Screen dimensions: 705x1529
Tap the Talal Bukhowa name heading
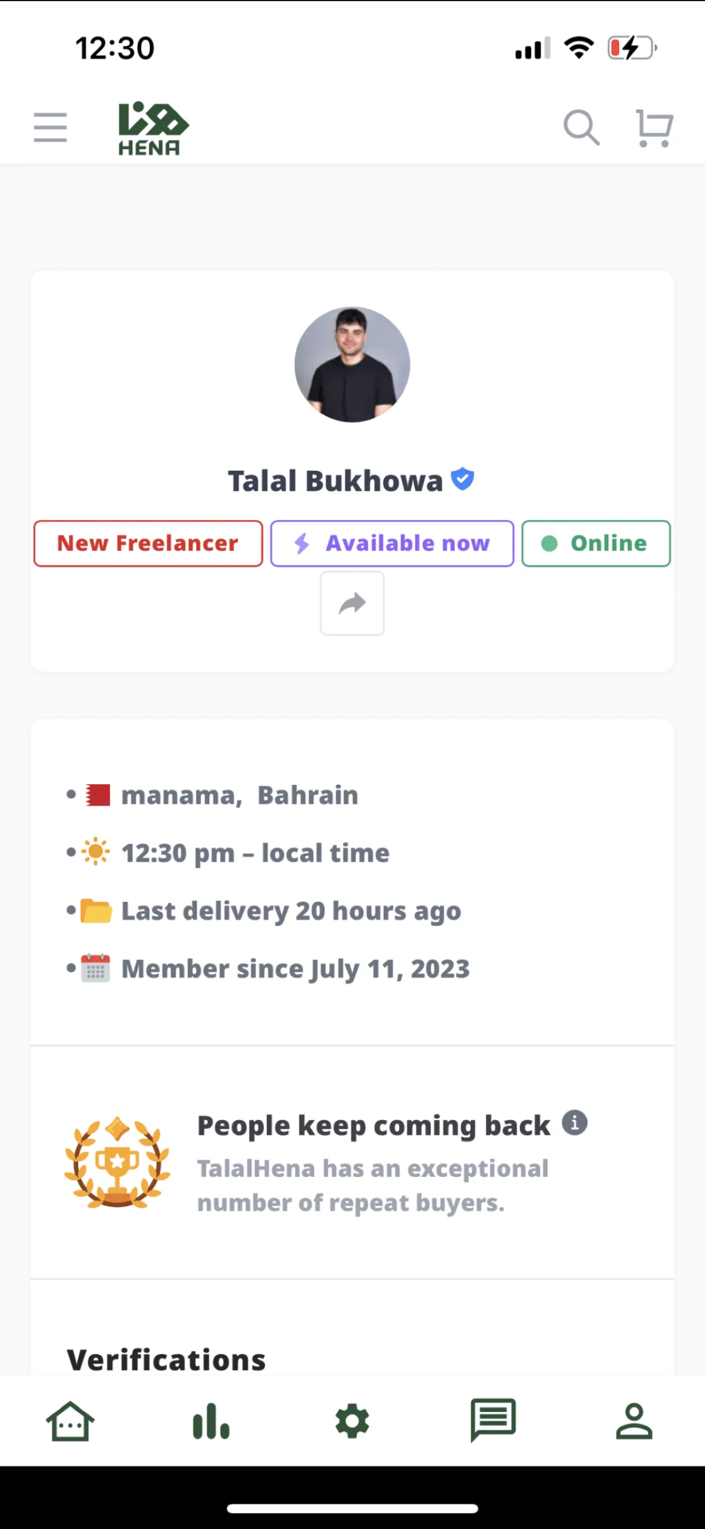point(335,481)
